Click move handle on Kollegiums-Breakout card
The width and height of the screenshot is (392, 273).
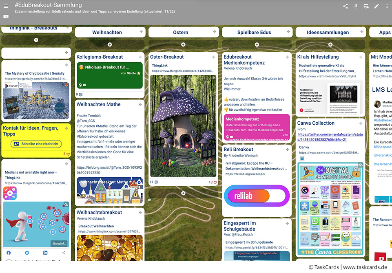point(140,57)
